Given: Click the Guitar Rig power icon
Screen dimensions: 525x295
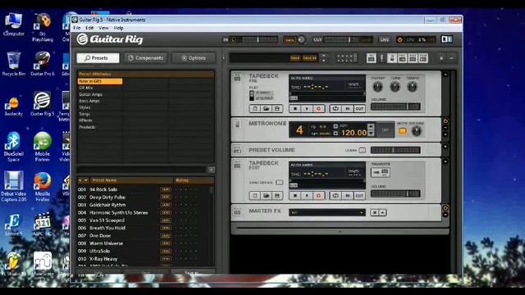Looking at the screenshot, I should click(x=399, y=40).
